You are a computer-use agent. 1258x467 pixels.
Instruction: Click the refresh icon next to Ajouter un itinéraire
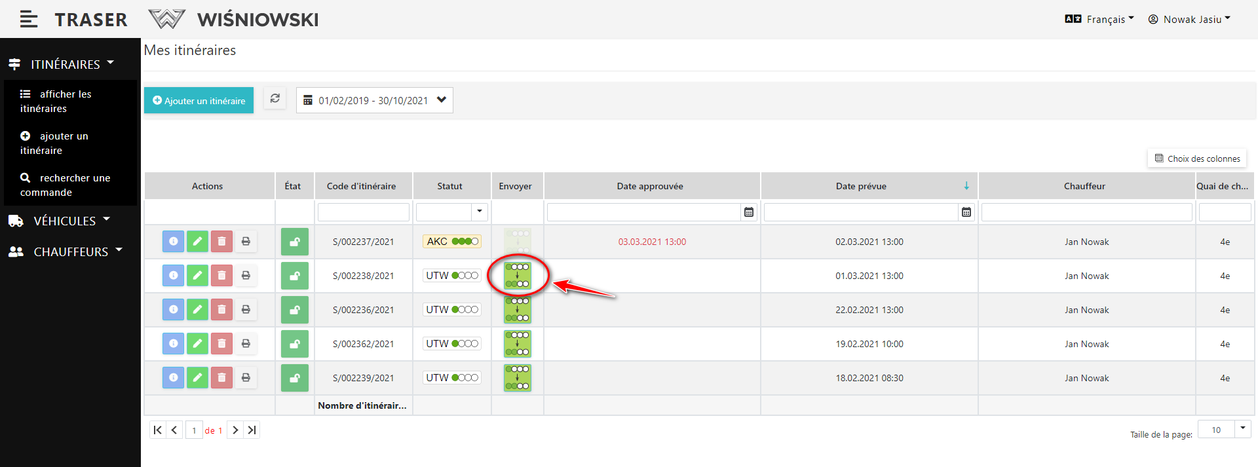(x=275, y=99)
